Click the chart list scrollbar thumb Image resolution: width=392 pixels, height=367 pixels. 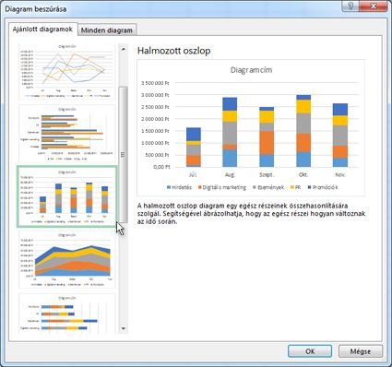(x=124, y=155)
